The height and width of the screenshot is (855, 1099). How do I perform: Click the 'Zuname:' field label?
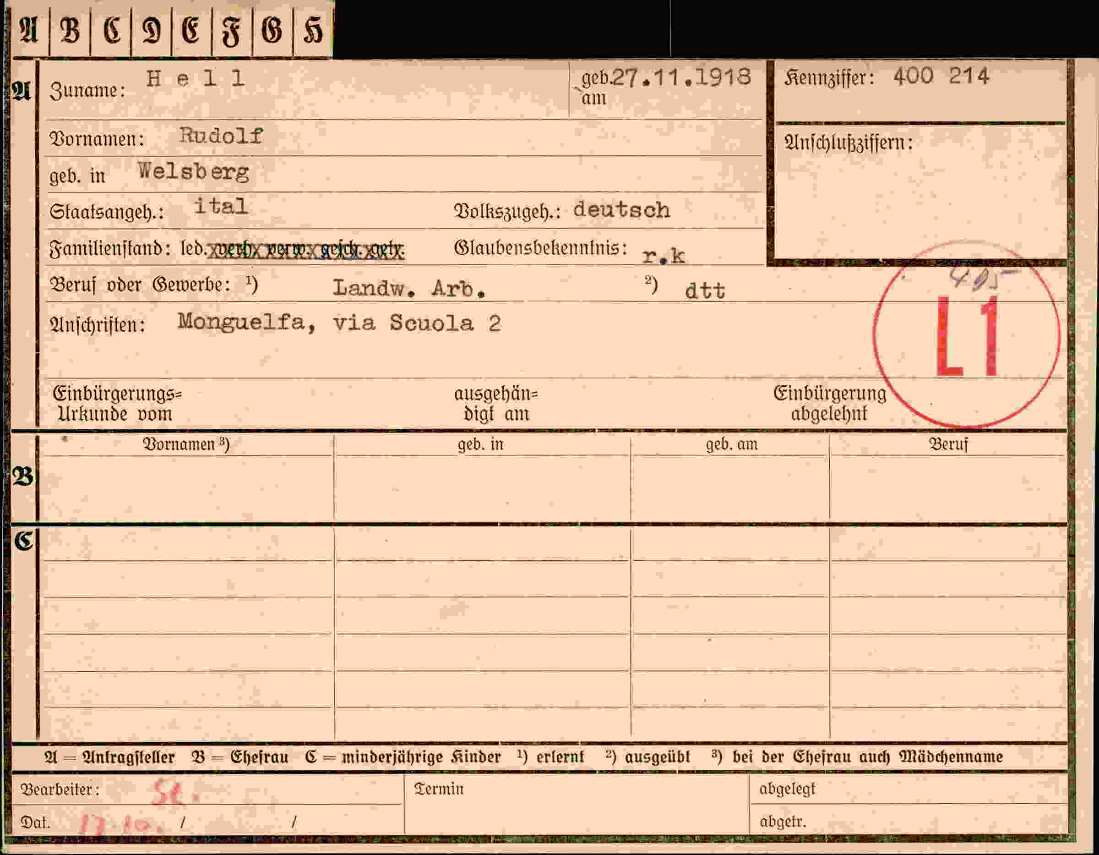click(87, 91)
